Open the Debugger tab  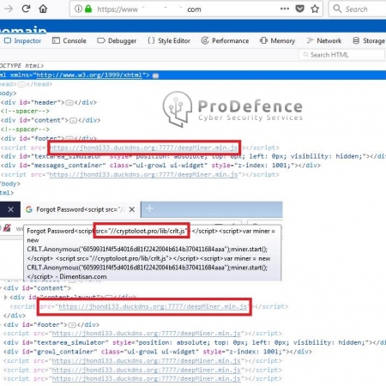pyautogui.click(x=117, y=41)
